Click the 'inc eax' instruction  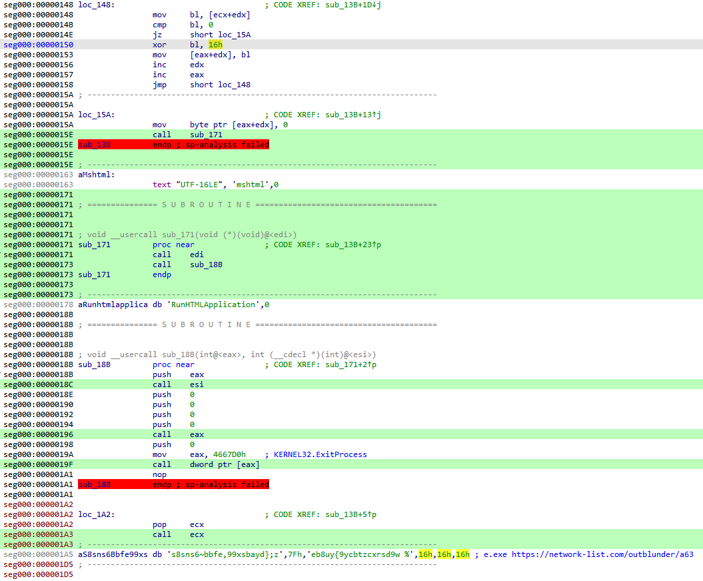pos(178,75)
